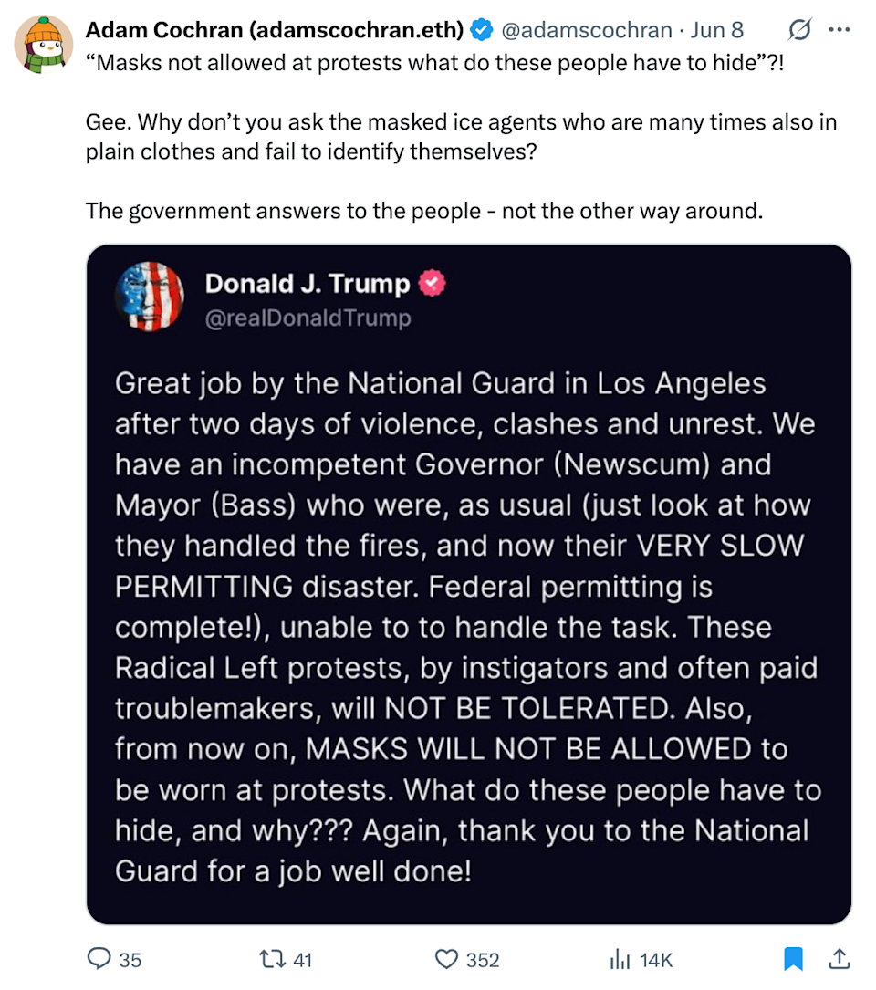Open the embedded Trump post screenshot image
876x990 pixels.
click(x=469, y=585)
